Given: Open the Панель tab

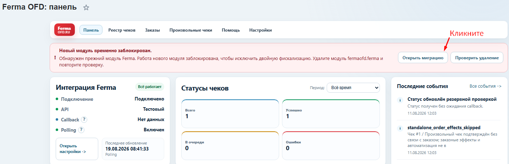Looking at the screenshot, I should tap(91, 30).
